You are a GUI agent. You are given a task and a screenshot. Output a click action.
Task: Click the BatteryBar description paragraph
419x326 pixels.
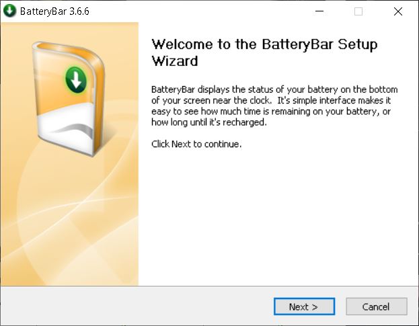274,106
